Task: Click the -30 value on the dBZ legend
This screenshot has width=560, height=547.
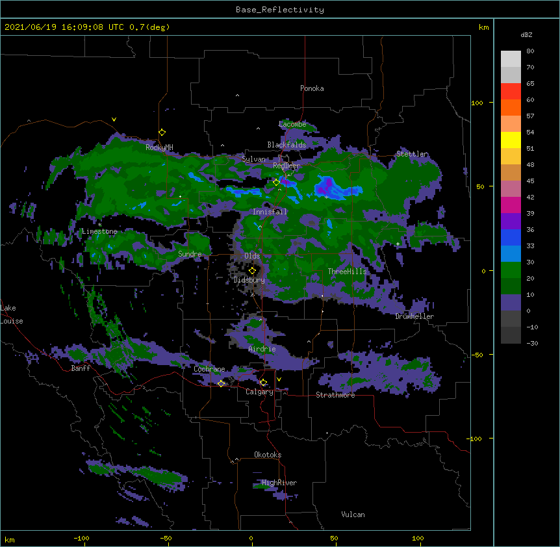Action: click(x=532, y=344)
